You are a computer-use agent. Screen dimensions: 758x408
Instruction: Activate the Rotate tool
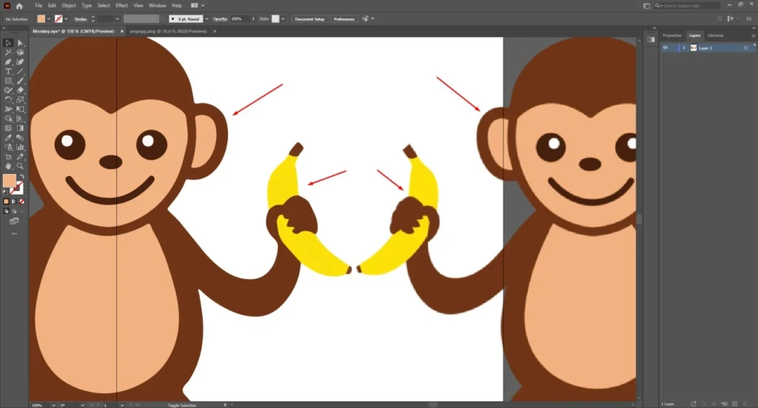coord(8,99)
